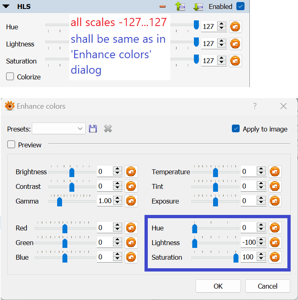Uncheck Apply to image
This screenshot has width=298, height=300.
click(236, 129)
